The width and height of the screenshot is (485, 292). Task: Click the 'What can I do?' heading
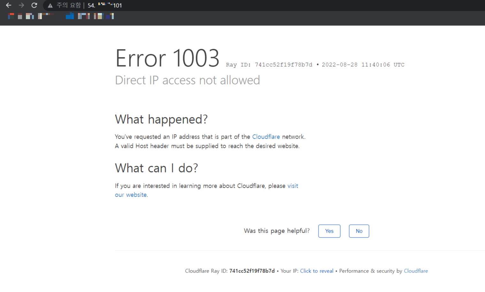click(x=157, y=168)
